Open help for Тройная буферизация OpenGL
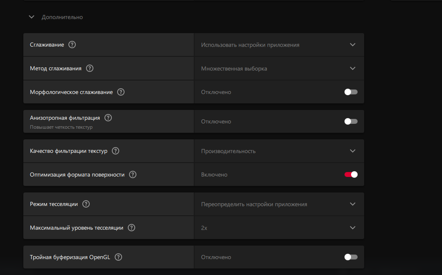Image resolution: width=442 pixels, height=275 pixels. click(x=118, y=257)
